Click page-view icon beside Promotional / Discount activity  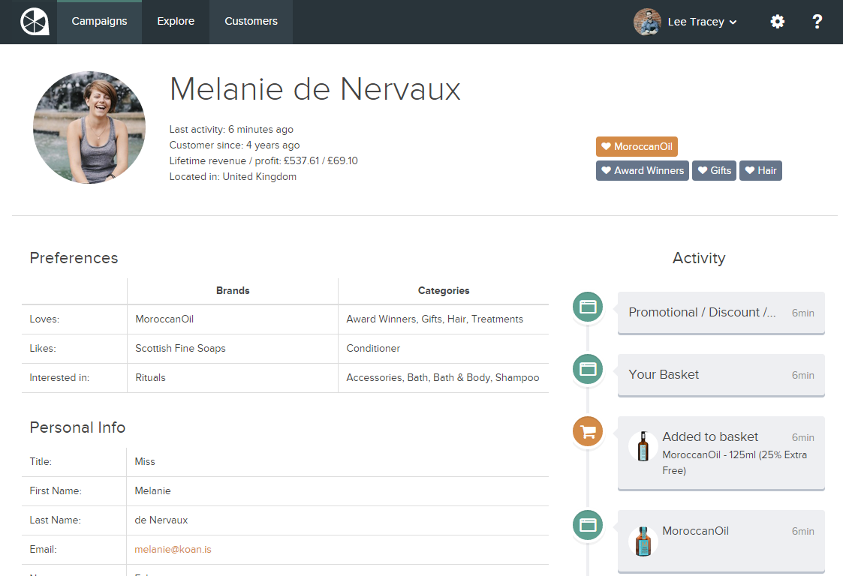coord(588,307)
